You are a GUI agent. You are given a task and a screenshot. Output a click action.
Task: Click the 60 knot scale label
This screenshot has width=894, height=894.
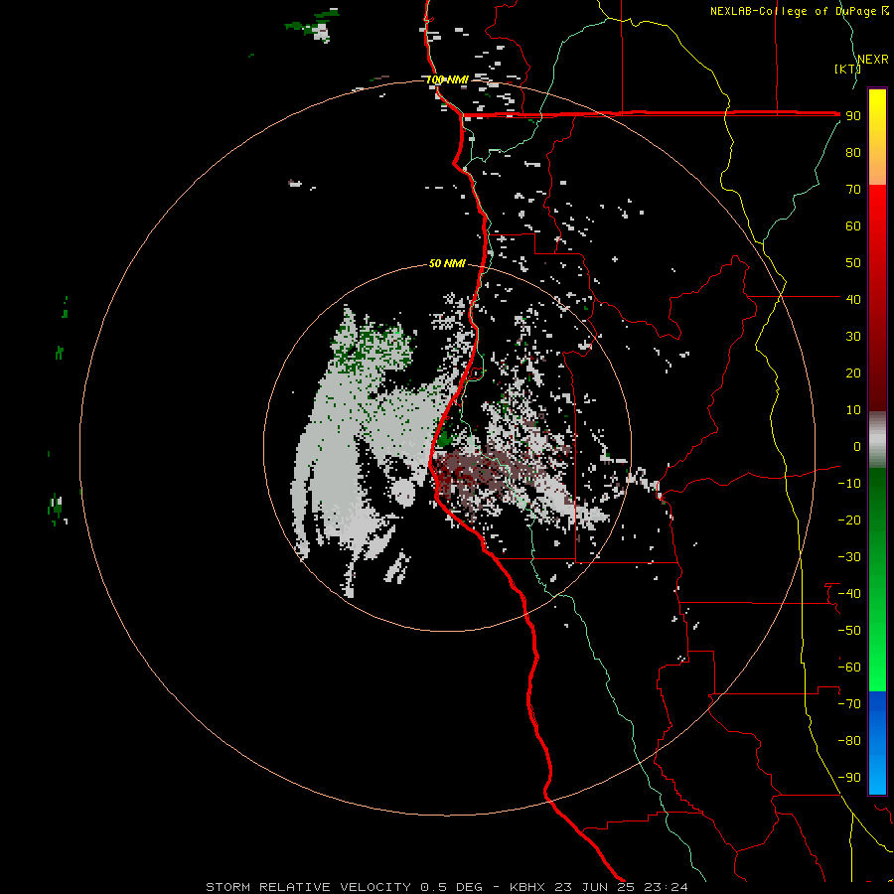(x=853, y=225)
